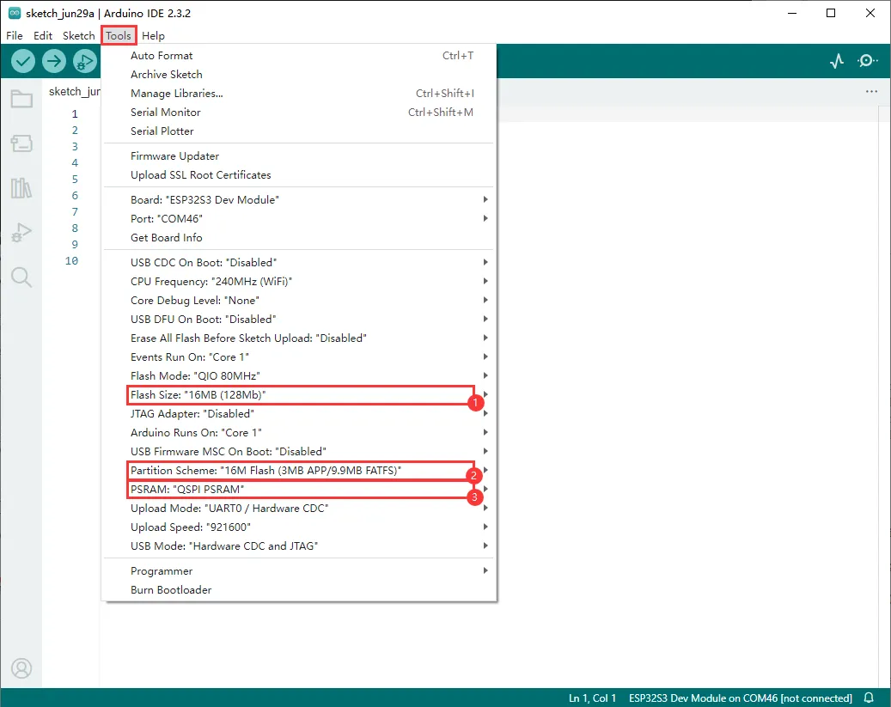The height and width of the screenshot is (707, 891).
Task: Open the Serial Monitor magnifier icon
Action: pyautogui.click(x=868, y=61)
